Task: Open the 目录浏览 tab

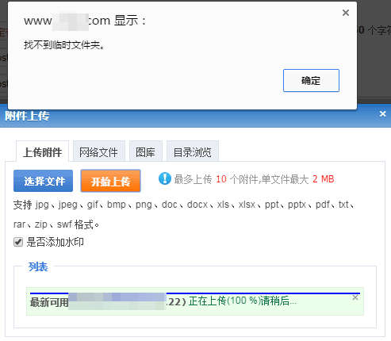Action: (193, 151)
